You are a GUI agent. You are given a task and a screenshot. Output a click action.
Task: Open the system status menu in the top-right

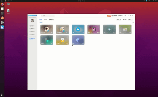[154, 1]
